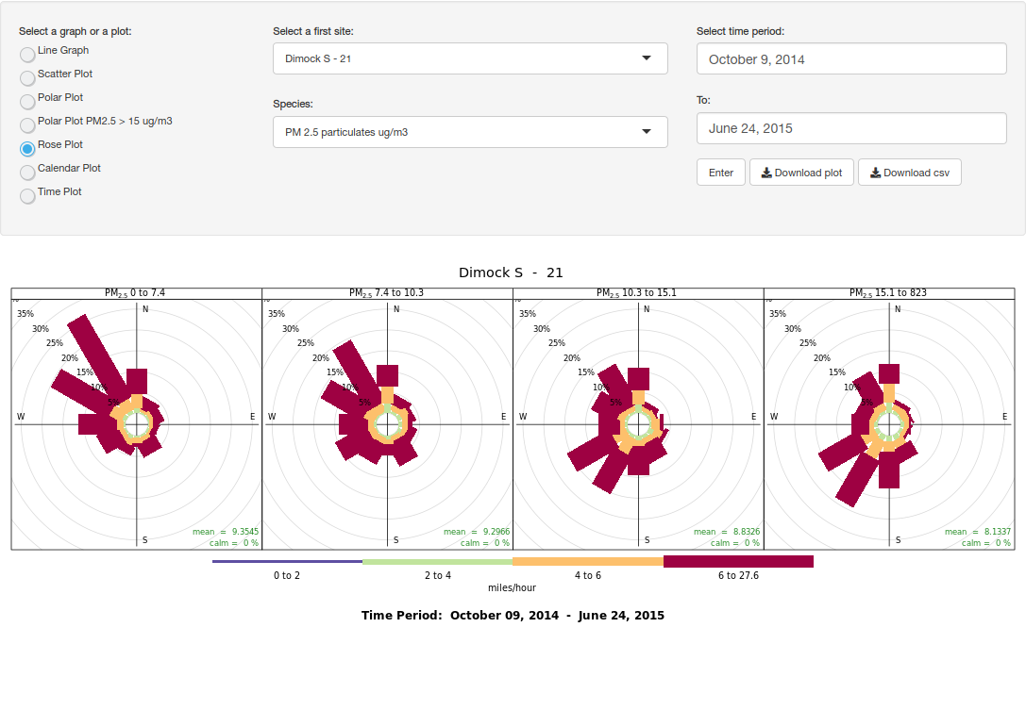Click the PM2.5 0 to 7.4 panel header
This screenshot has width=1026, height=710.
[136, 293]
